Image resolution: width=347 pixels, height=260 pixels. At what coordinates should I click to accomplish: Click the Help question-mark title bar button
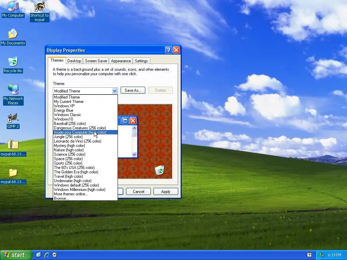point(168,50)
